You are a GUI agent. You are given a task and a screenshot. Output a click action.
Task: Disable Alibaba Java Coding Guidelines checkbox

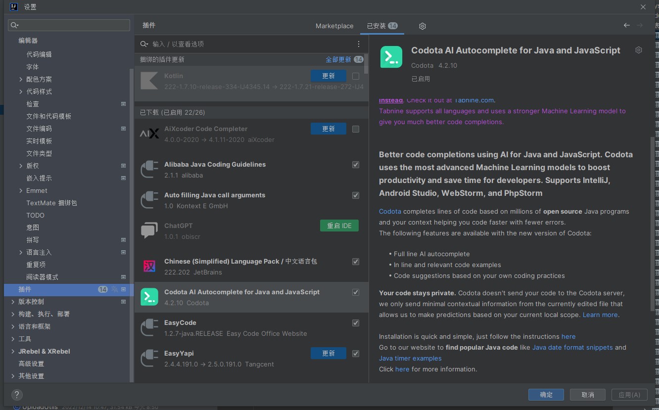point(356,165)
